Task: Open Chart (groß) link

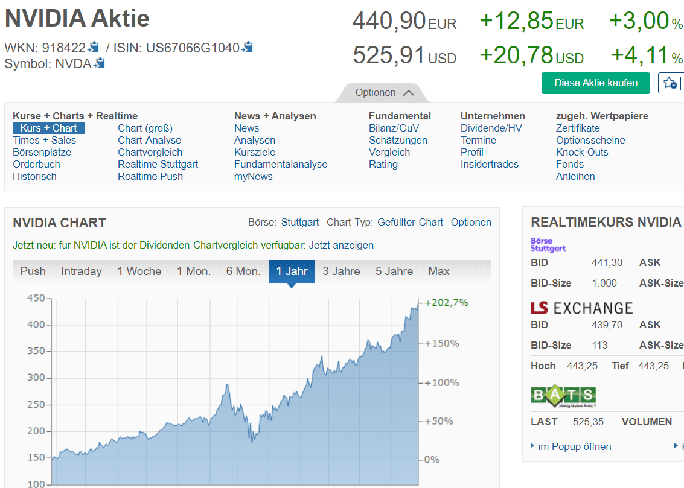Action: [145, 128]
